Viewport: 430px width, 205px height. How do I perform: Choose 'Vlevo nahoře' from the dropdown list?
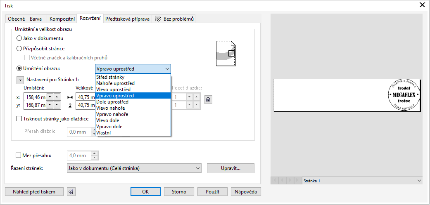click(110, 108)
